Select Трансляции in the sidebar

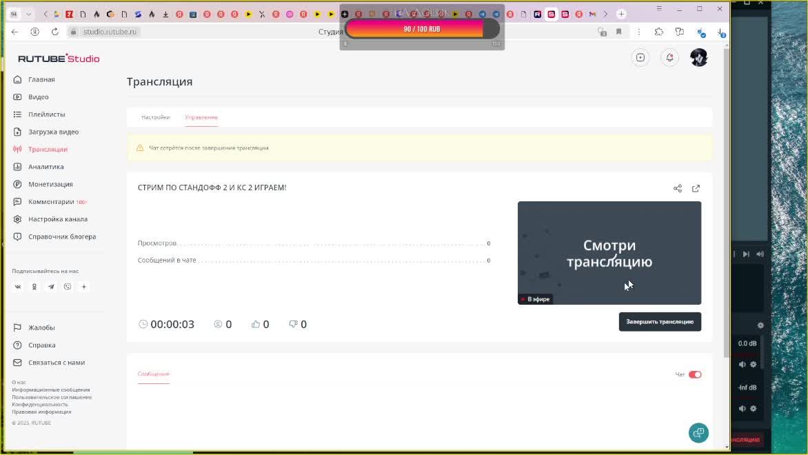click(x=48, y=150)
